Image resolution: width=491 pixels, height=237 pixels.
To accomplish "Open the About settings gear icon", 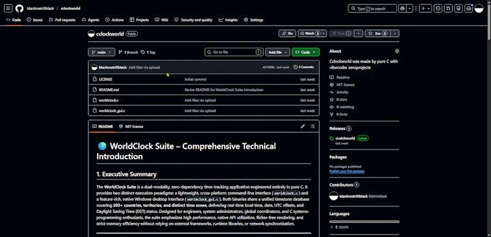I will 397,51.
